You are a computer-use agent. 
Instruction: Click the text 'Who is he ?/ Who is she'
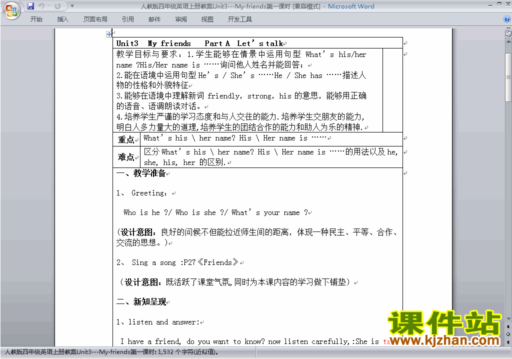pyautogui.click(x=170, y=212)
